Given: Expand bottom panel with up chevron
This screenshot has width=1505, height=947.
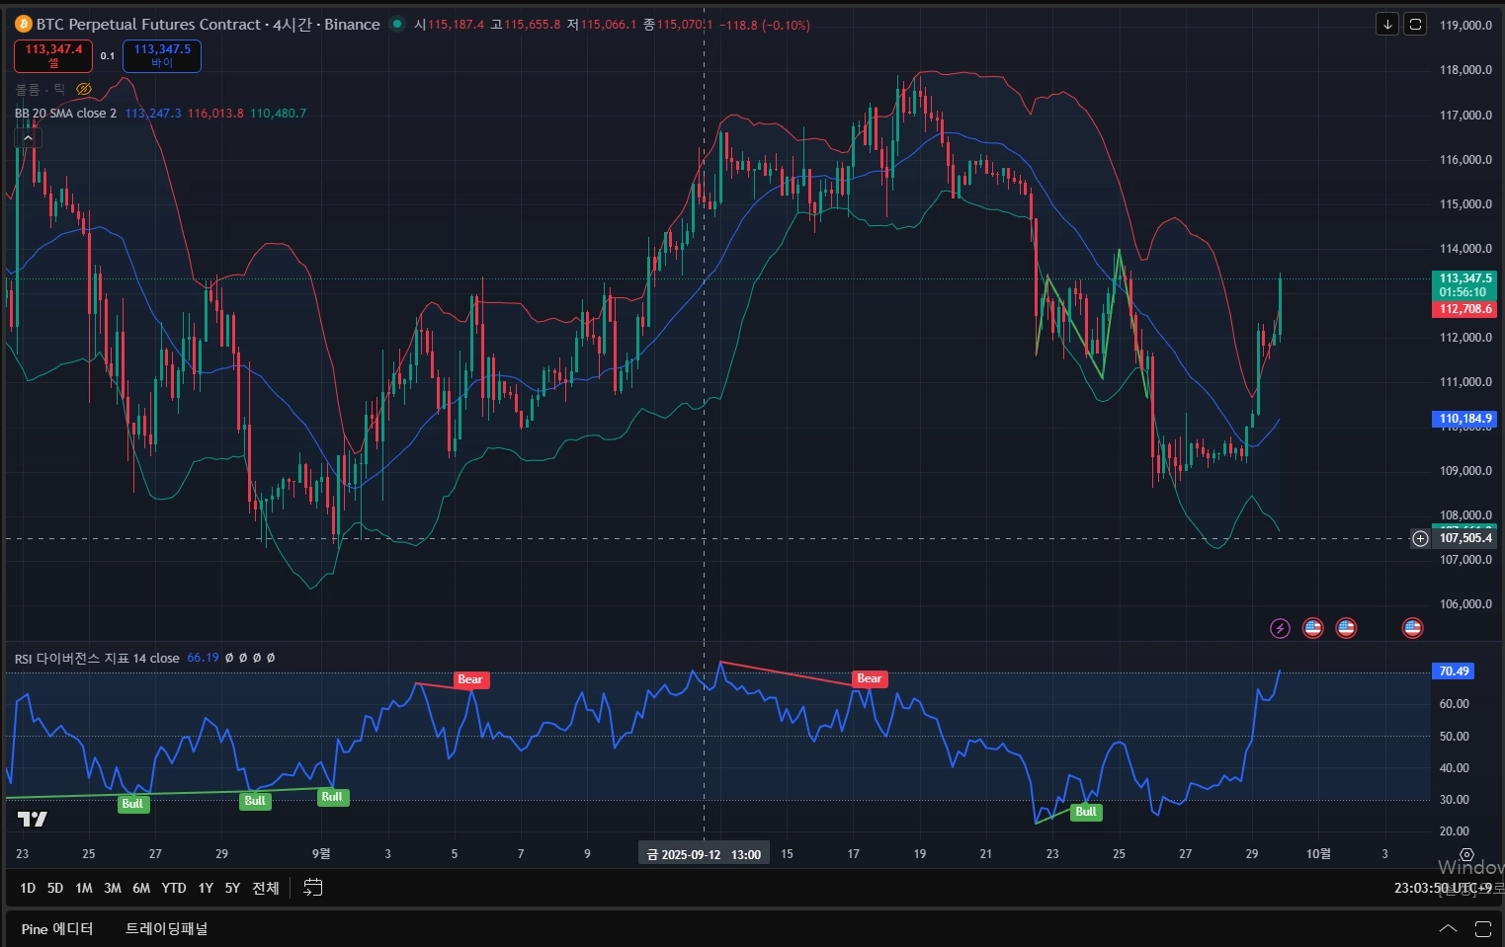Looking at the screenshot, I should (1448, 928).
